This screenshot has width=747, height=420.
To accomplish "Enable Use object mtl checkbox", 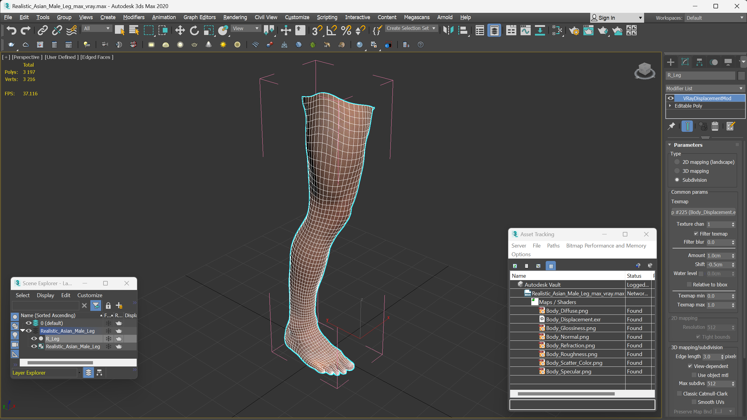I will (694, 375).
